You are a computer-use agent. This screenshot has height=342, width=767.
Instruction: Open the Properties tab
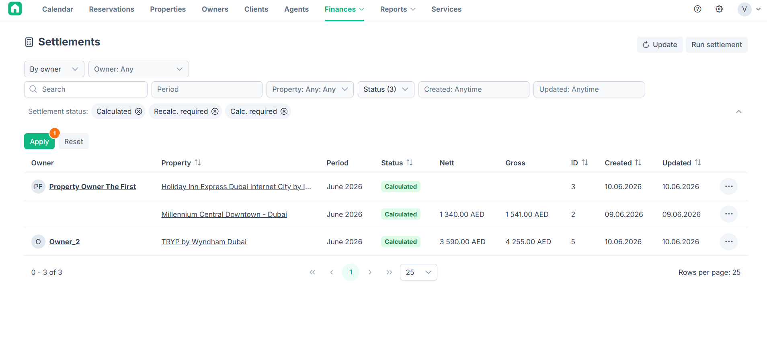(x=168, y=9)
